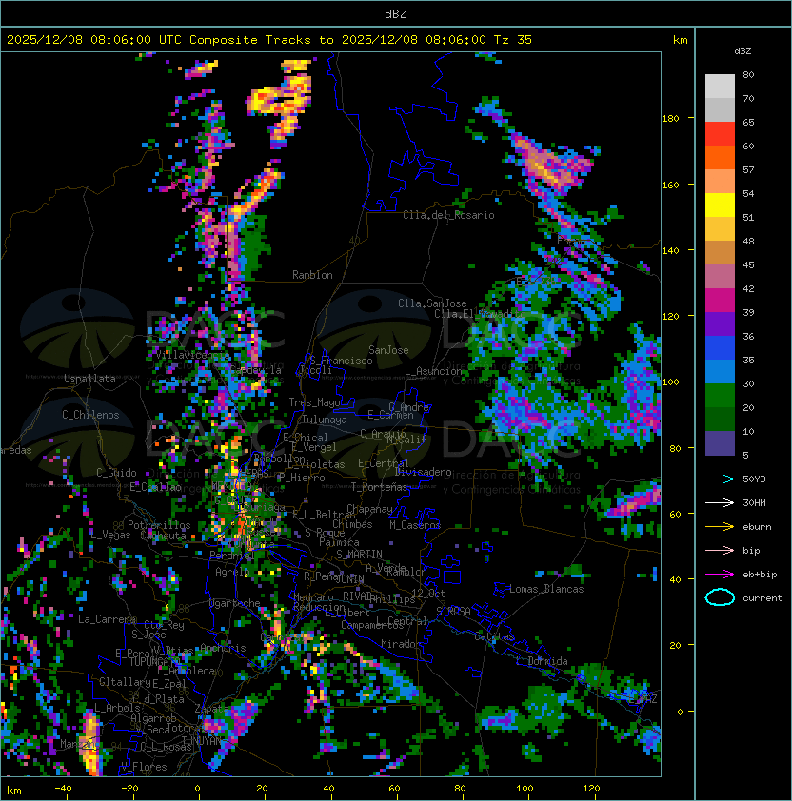Click the 'C_Guido' map label
792x801 pixels.
(116, 473)
